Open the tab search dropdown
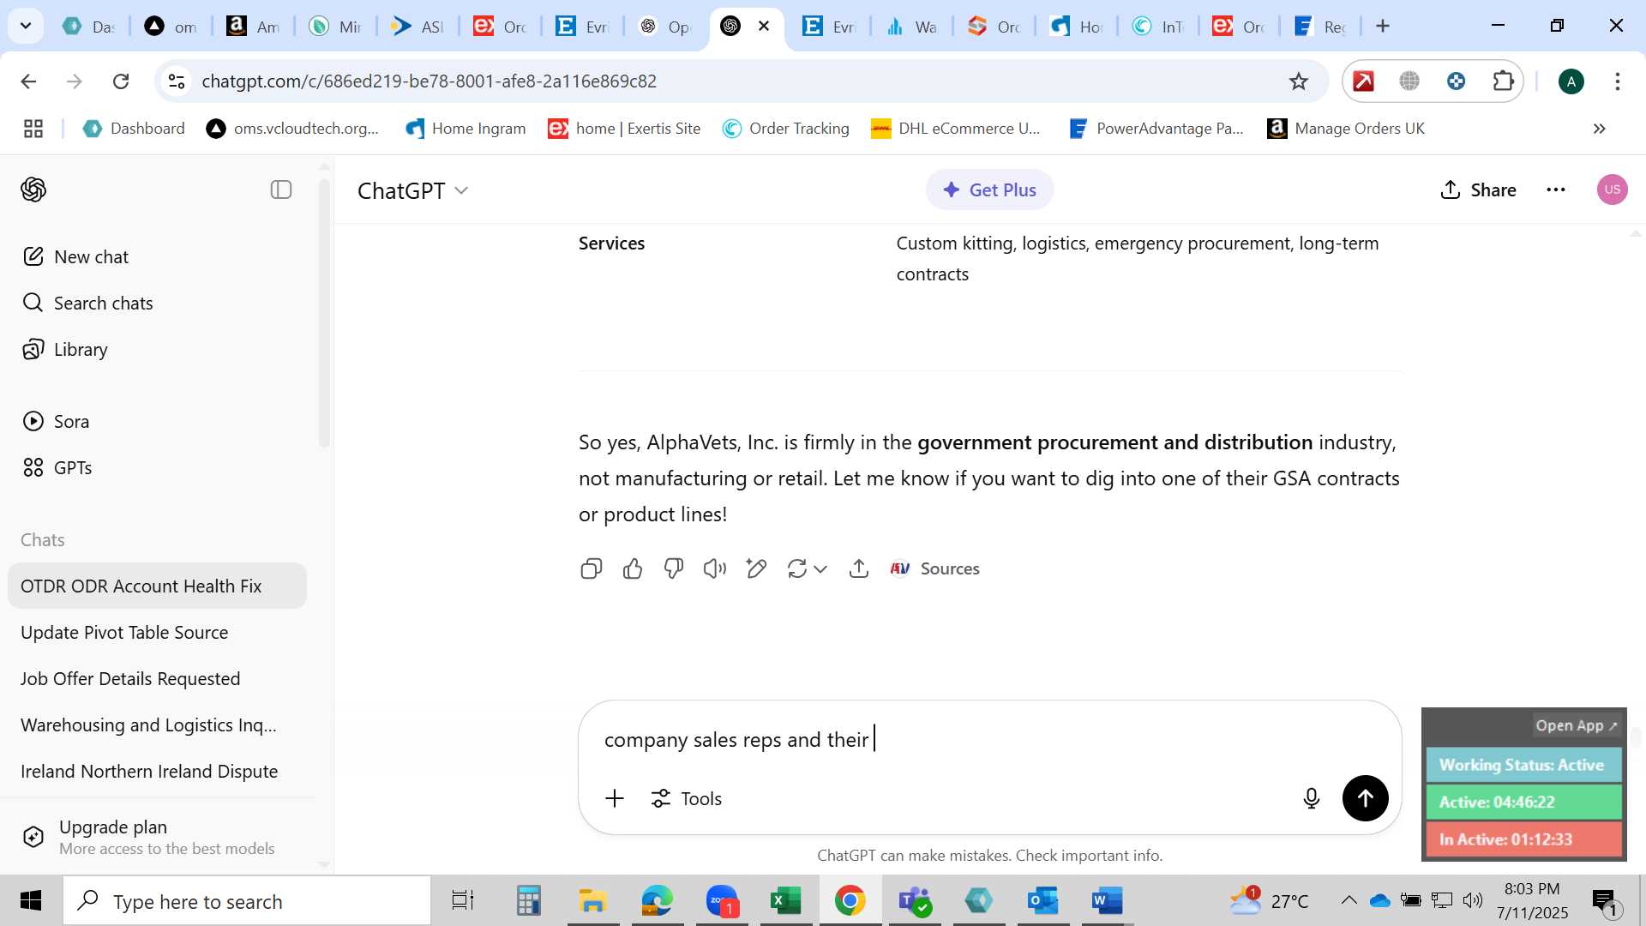 point(26,26)
